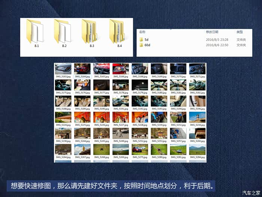
Task: Choose the IMG_5249.jpg image
Action: click(x=121, y=134)
